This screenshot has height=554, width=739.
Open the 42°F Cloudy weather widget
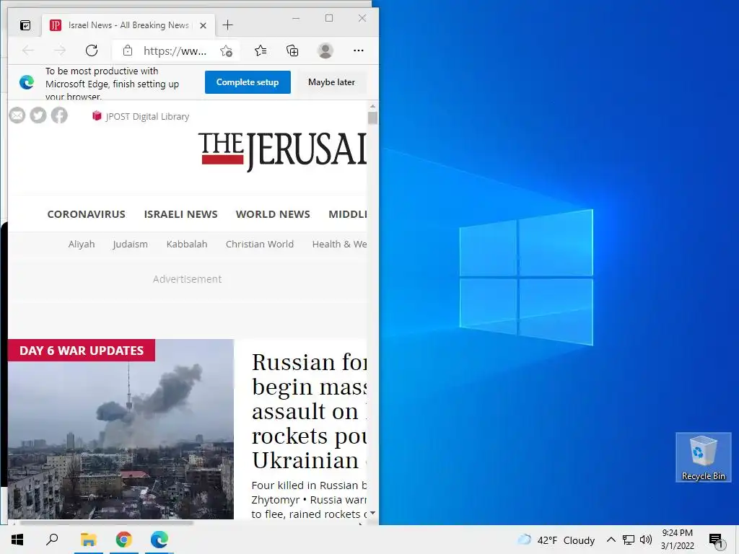(556, 540)
